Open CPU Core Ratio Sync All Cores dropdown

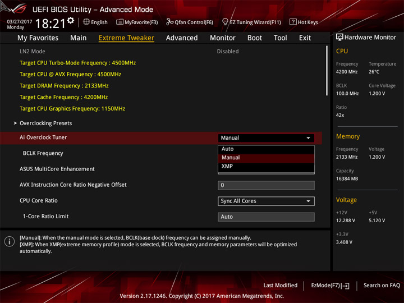tap(266, 201)
